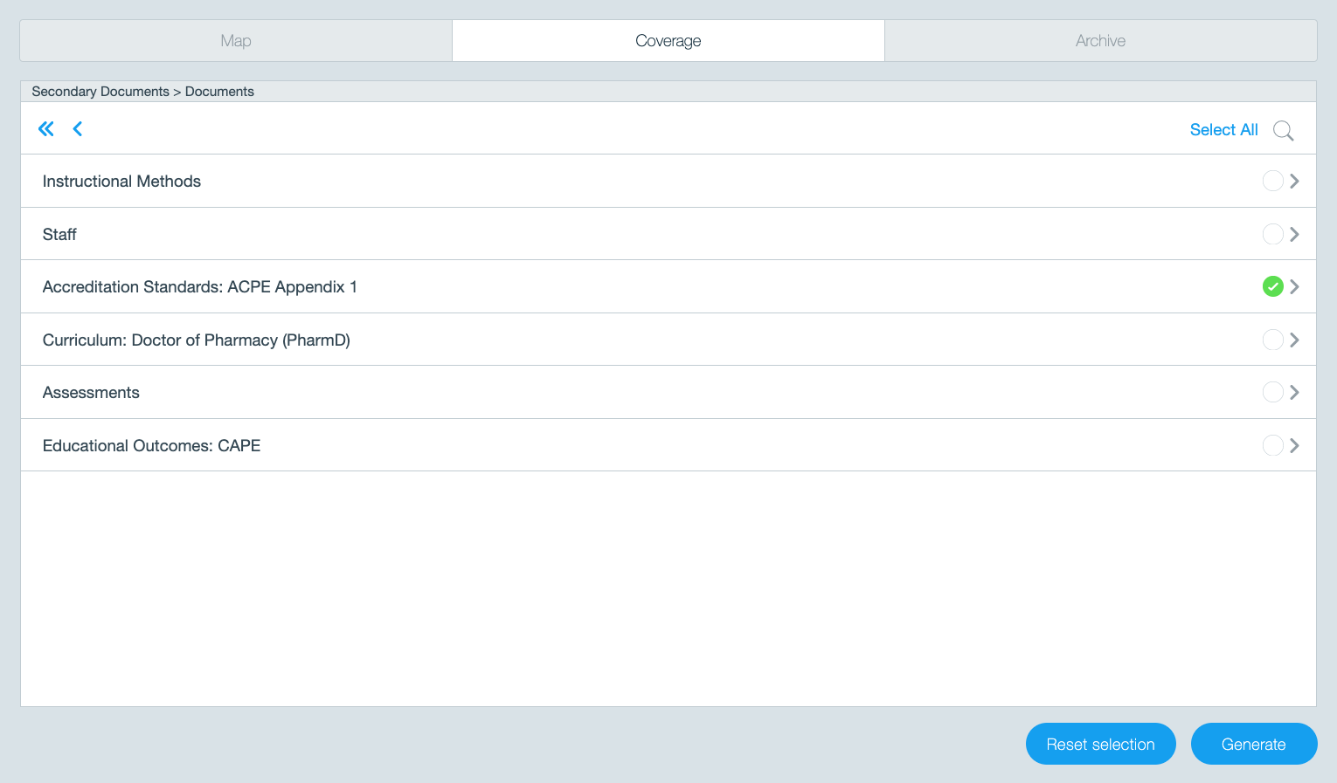Expand Curriculum: Doctor of Pharmacy chevron
Viewport: 1337px width, 783px height.
[1294, 340]
